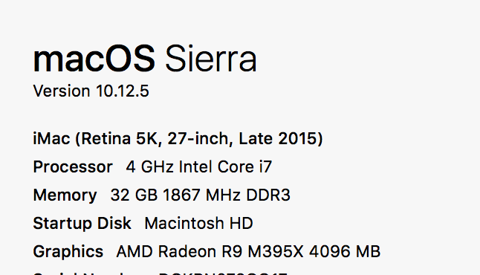Click the AMD Radeon R9 M395X text

(x=210, y=252)
